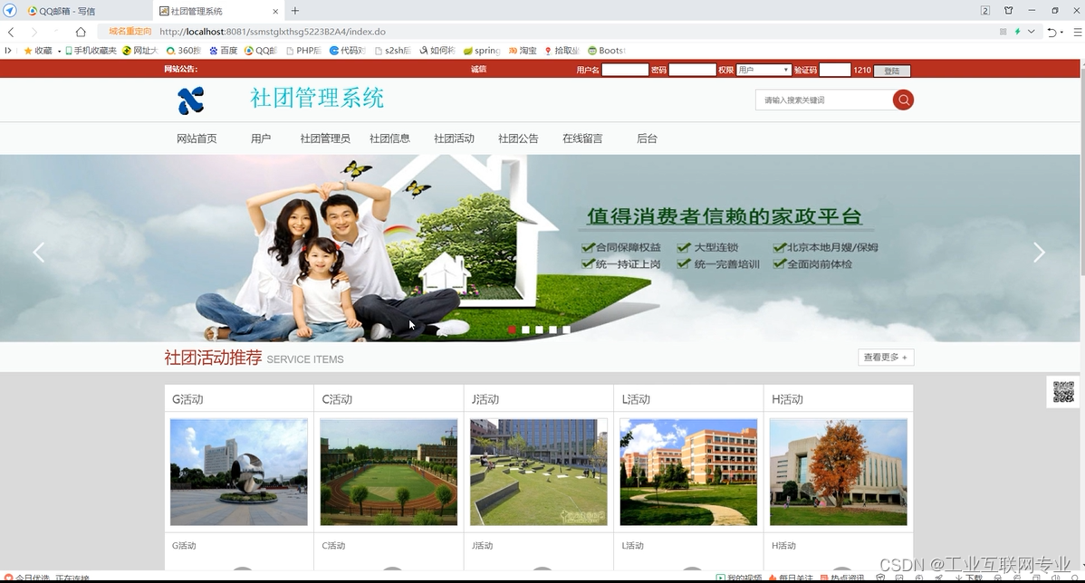
Task: Open the 360搜 bookmark
Action: (183, 51)
